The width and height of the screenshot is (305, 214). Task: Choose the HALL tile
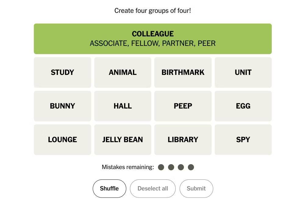click(123, 106)
